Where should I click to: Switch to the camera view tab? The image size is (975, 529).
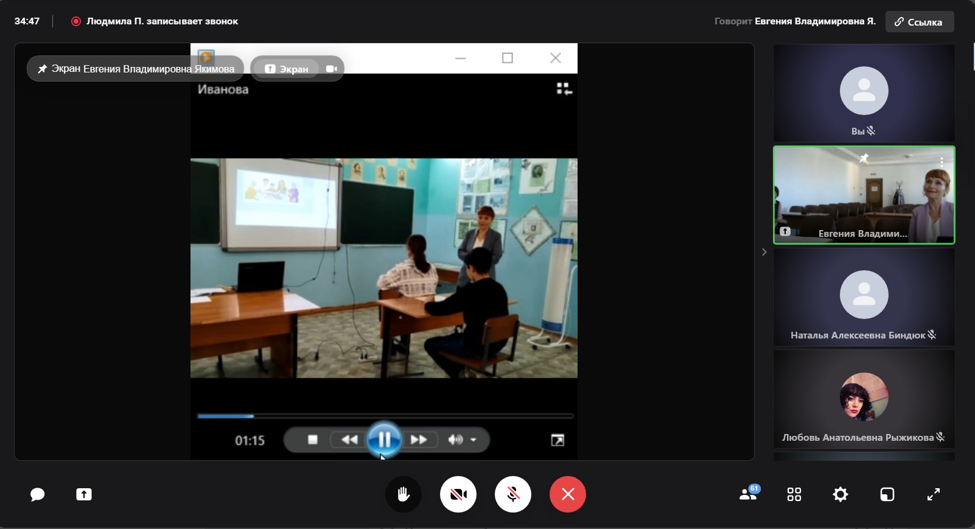tap(332, 69)
